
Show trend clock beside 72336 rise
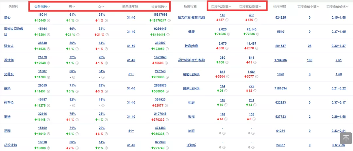[x=258, y=34]
